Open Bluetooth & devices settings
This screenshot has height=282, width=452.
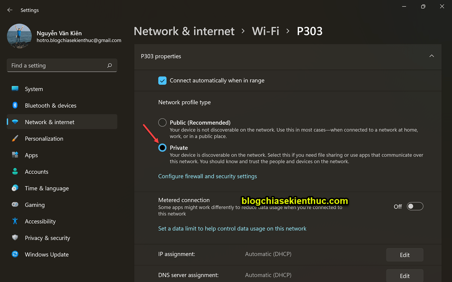(x=62, y=105)
